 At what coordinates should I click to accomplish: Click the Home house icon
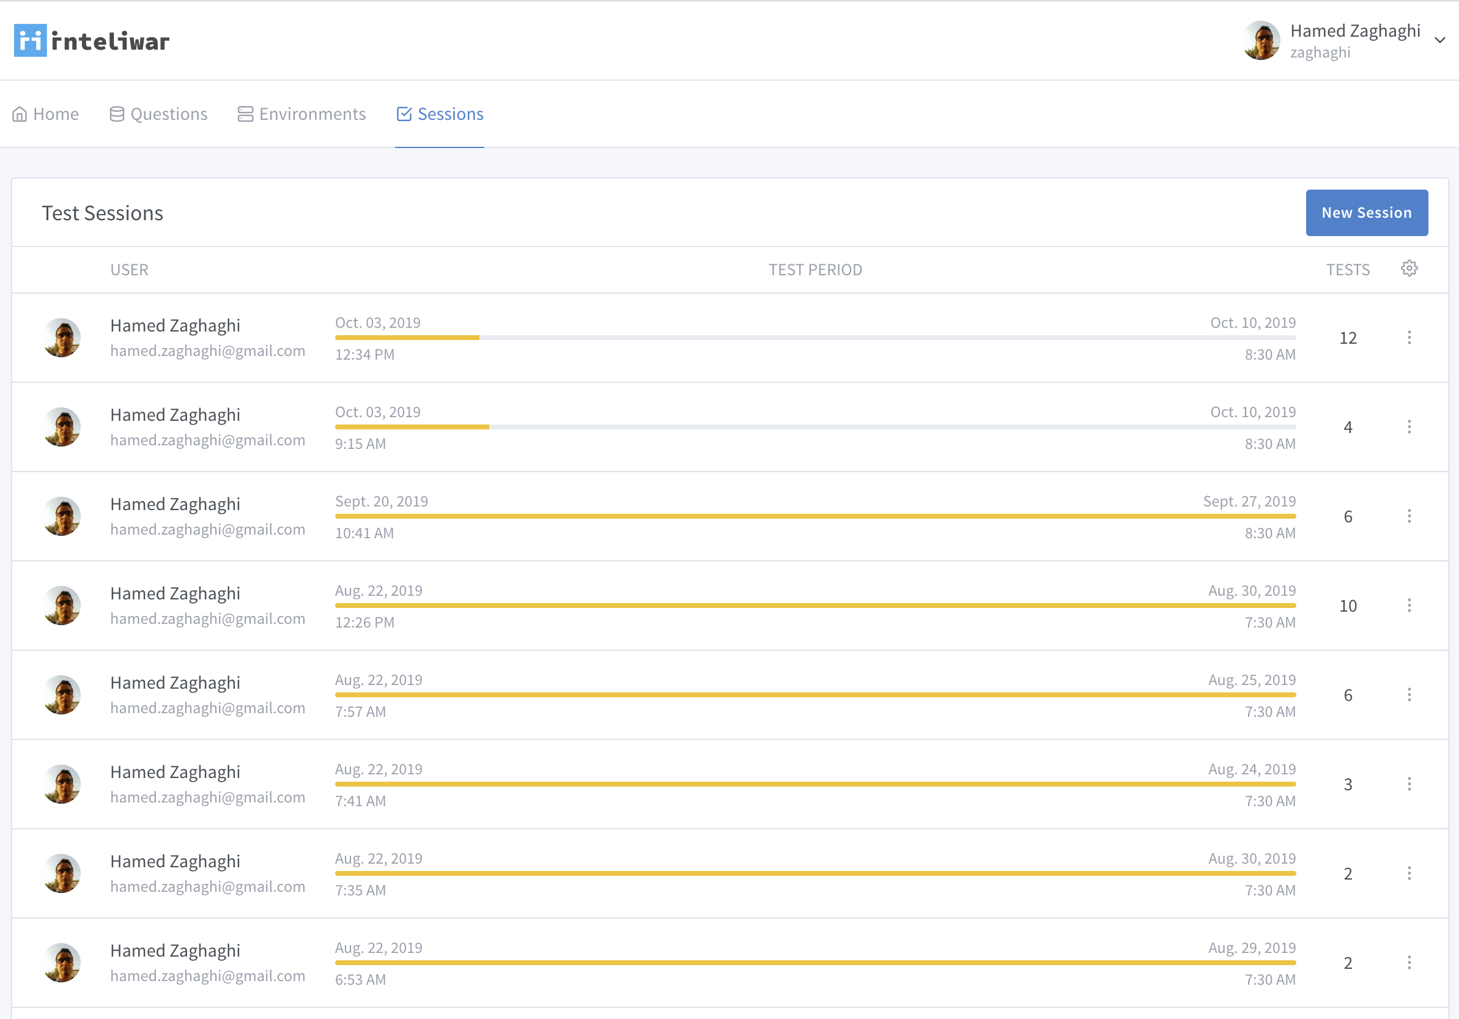(x=20, y=114)
